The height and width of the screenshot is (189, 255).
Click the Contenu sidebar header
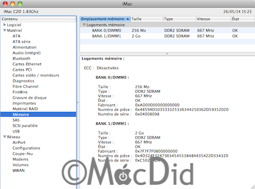[38, 19]
